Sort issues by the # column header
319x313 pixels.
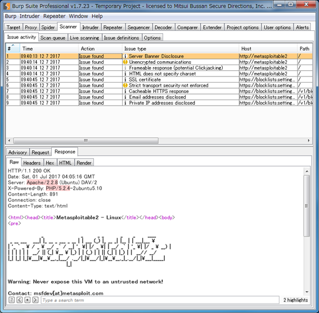(x=12, y=48)
